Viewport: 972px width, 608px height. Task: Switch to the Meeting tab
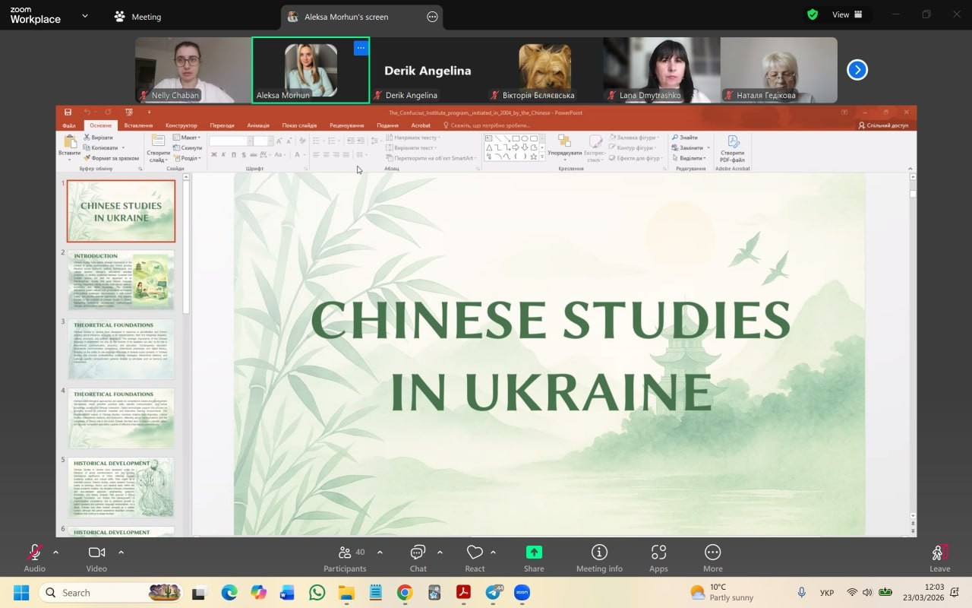coord(137,17)
